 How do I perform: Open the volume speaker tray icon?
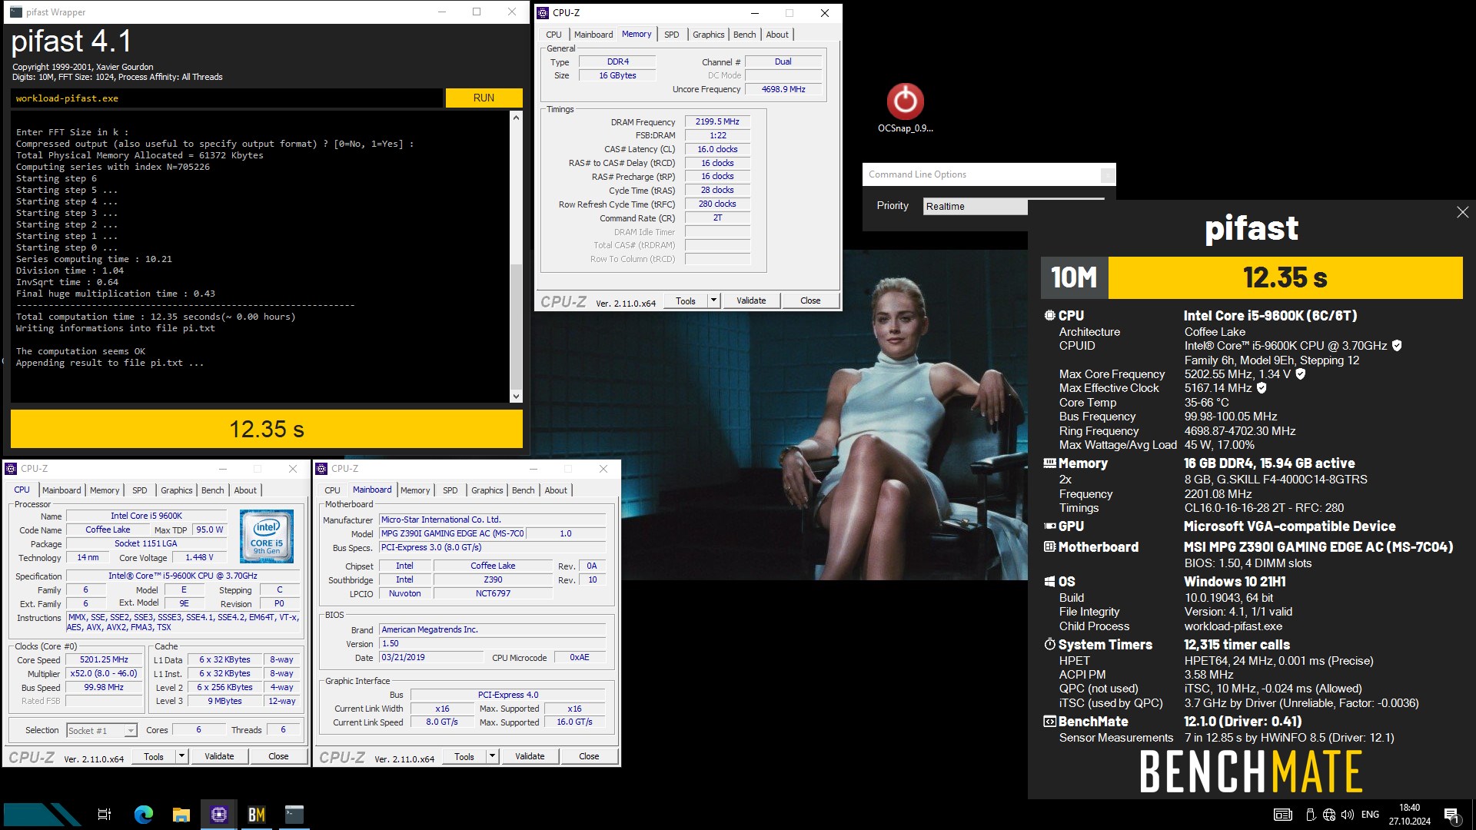point(1347,815)
